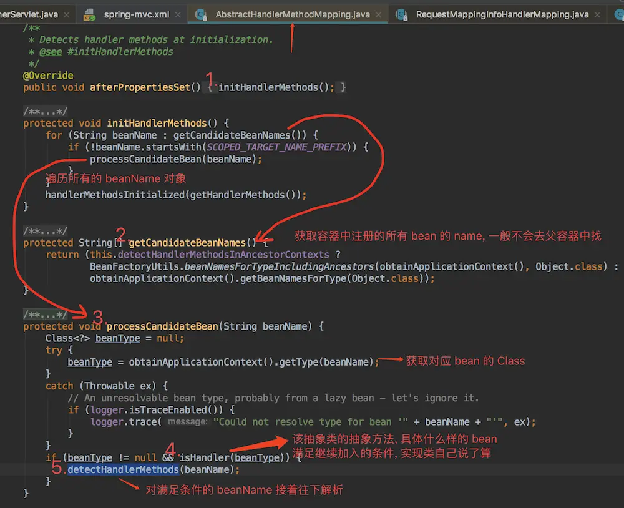624x508 pixels.
Task: Switch to the spring-mvc.xml tab
Action: pyautogui.click(x=136, y=14)
